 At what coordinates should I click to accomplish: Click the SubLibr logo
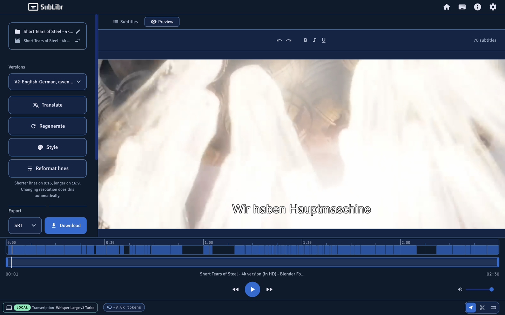click(x=46, y=7)
